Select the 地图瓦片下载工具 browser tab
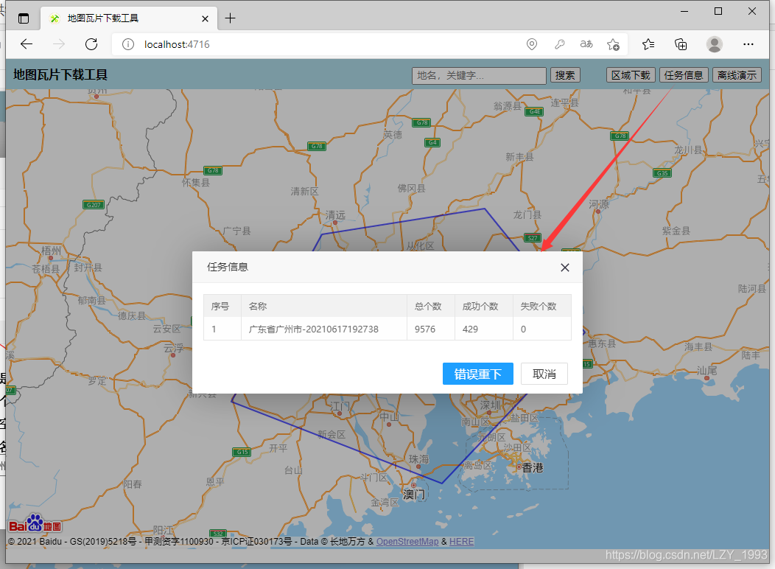775x569 pixels. tap(128, 18)
